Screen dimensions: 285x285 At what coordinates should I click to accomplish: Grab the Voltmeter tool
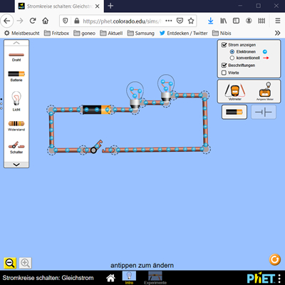(x=235, y=91)
